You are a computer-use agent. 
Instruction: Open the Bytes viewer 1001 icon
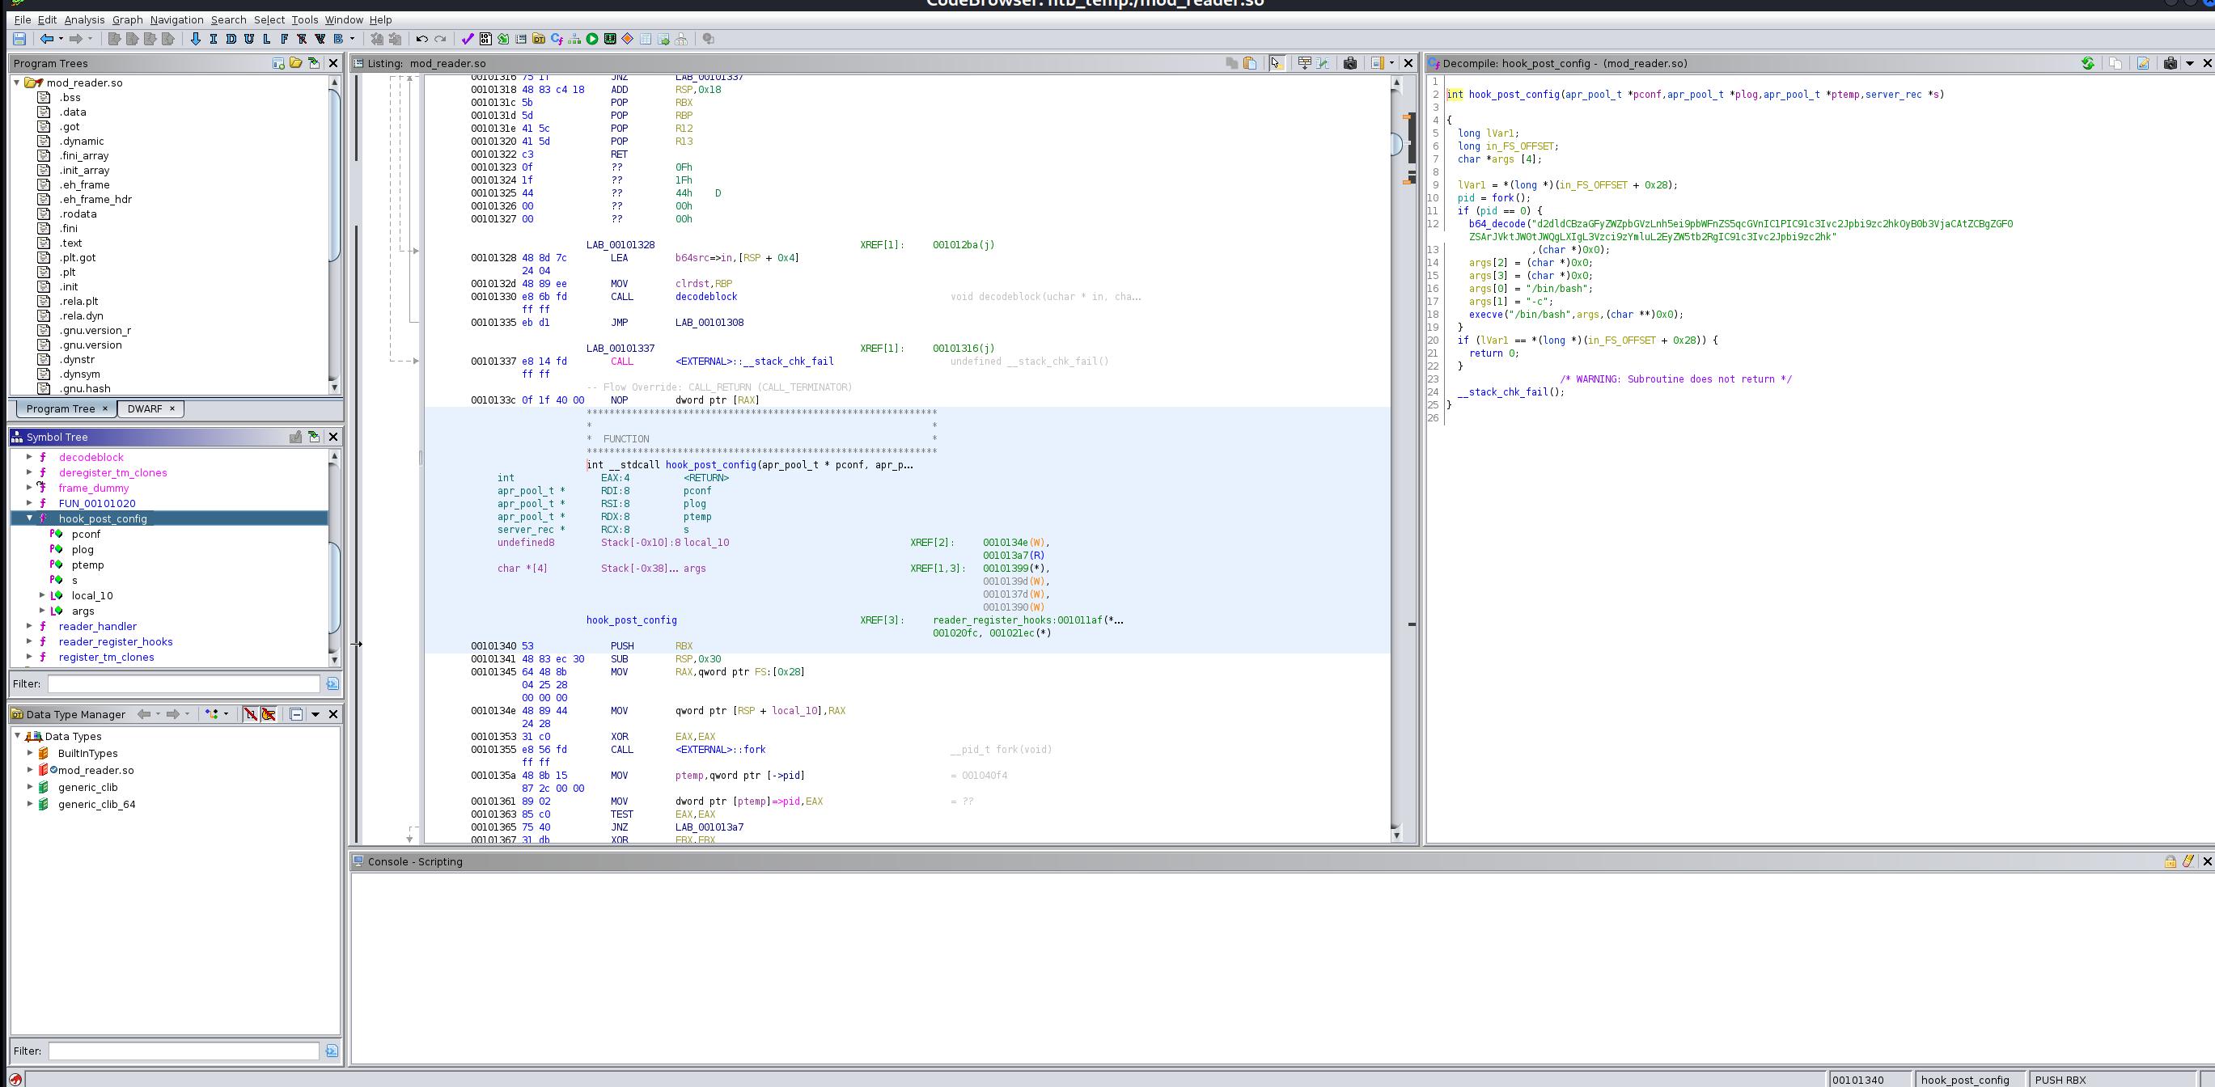pos(486,39)
